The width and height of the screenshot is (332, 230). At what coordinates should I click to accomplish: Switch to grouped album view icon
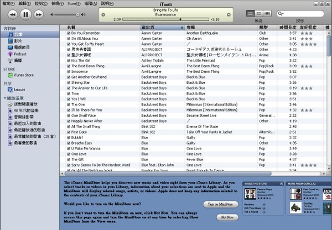click(x=258, y=14)
